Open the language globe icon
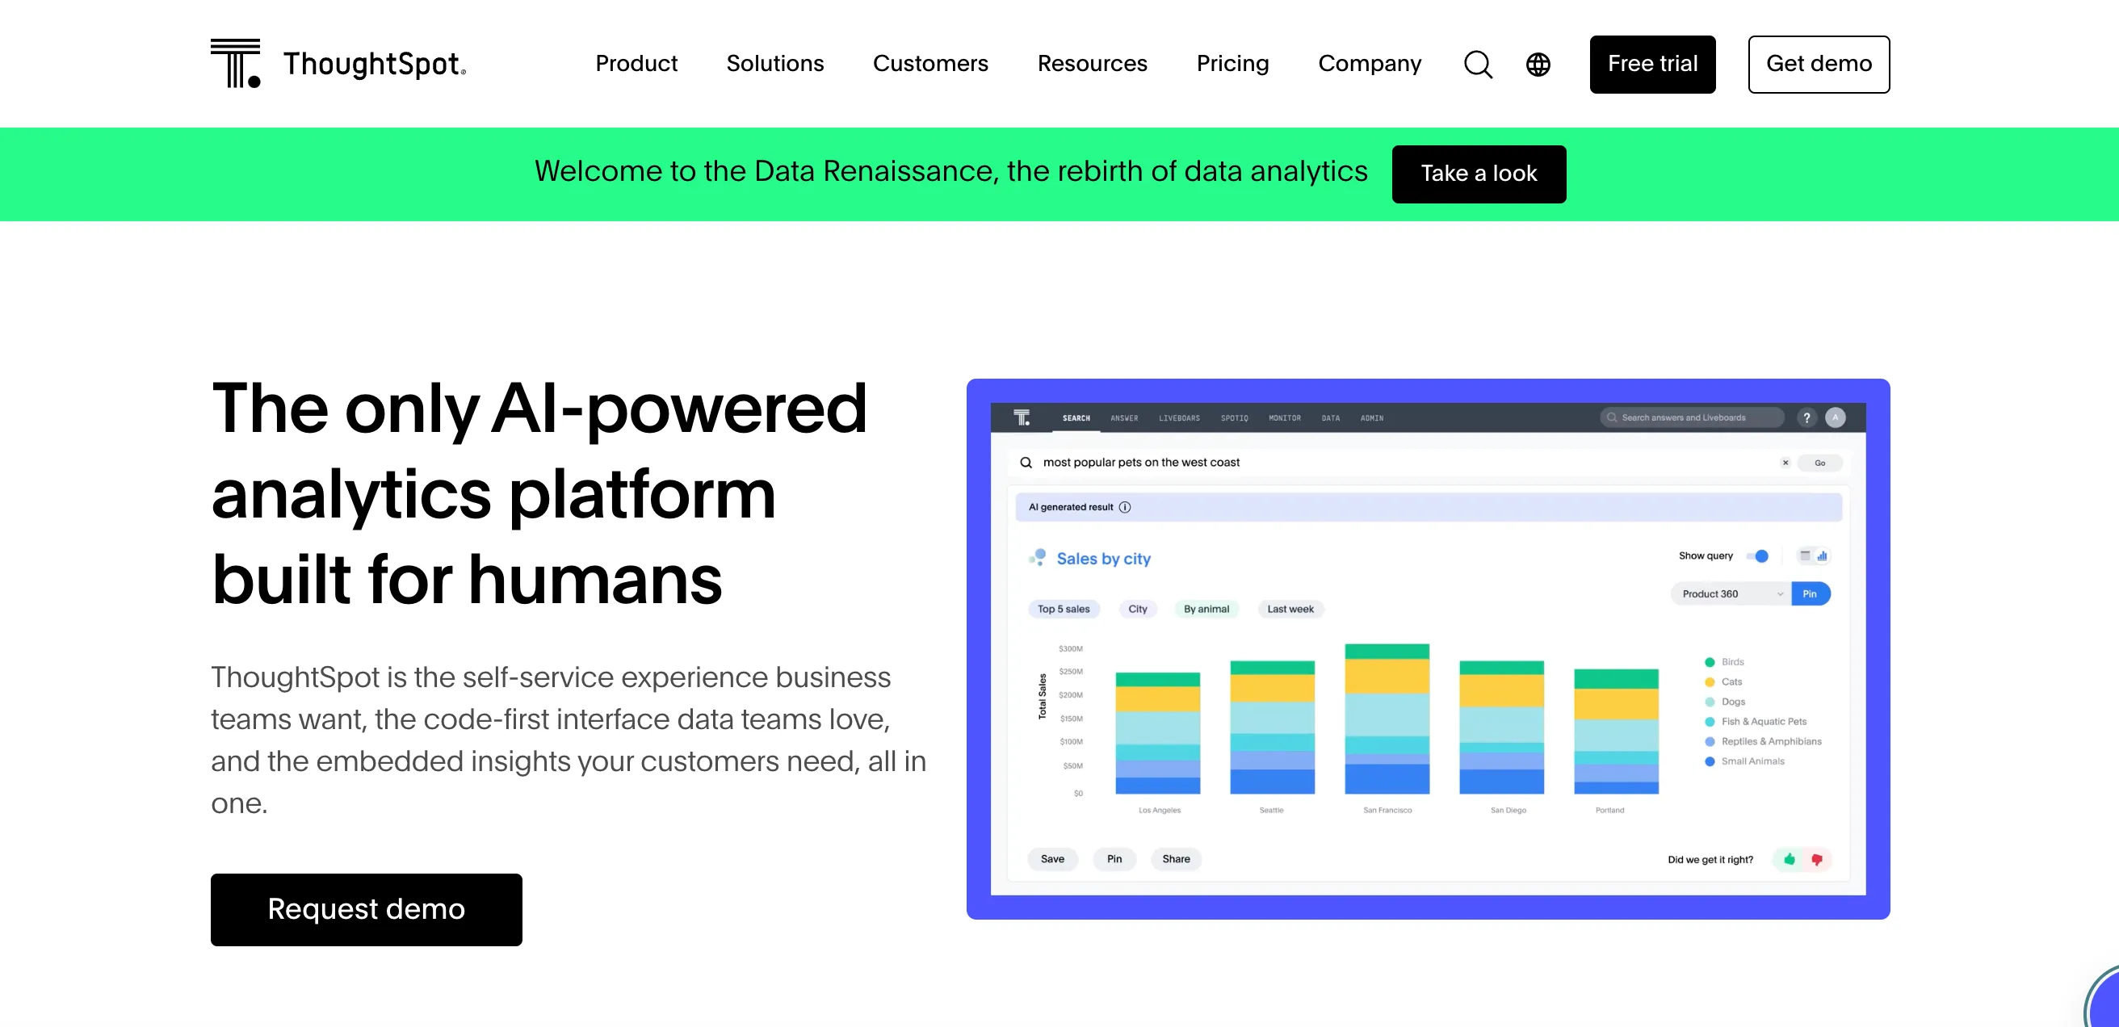 1538,64
